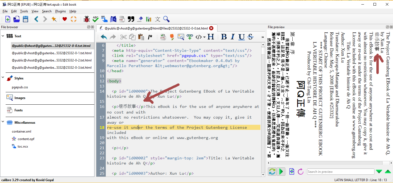Open the File menu
The height and width of the screenshot is (183, 393).
(5, 11)
